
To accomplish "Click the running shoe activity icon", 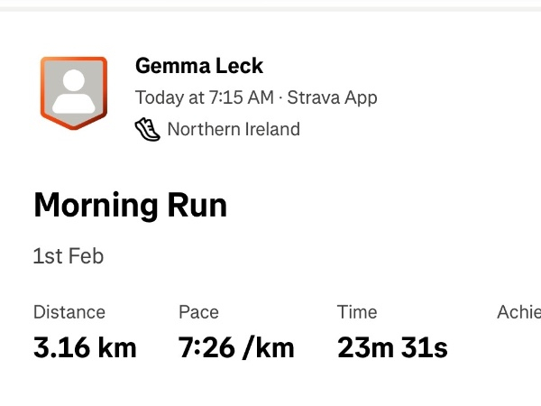I will point(147,129).
